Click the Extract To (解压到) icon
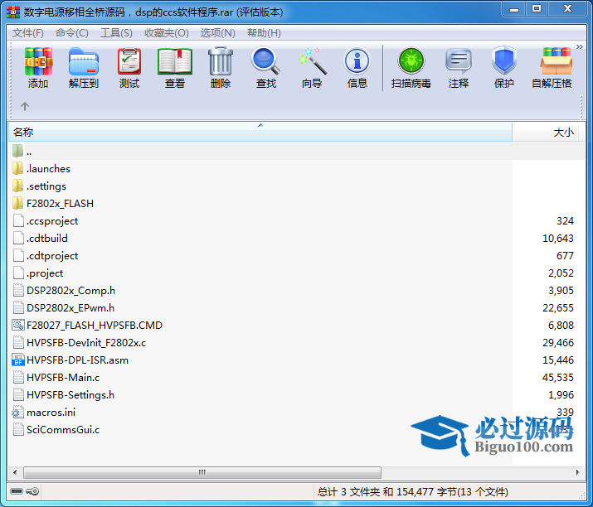Viewport: 593px width, 507px height. tap(84, 61)
